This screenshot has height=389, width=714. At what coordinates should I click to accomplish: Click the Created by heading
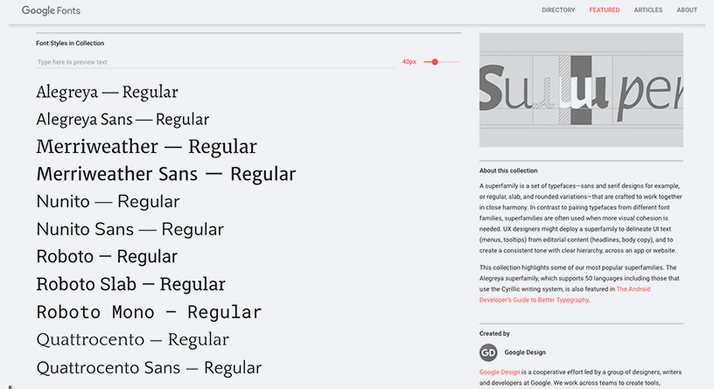click(494, 334)
